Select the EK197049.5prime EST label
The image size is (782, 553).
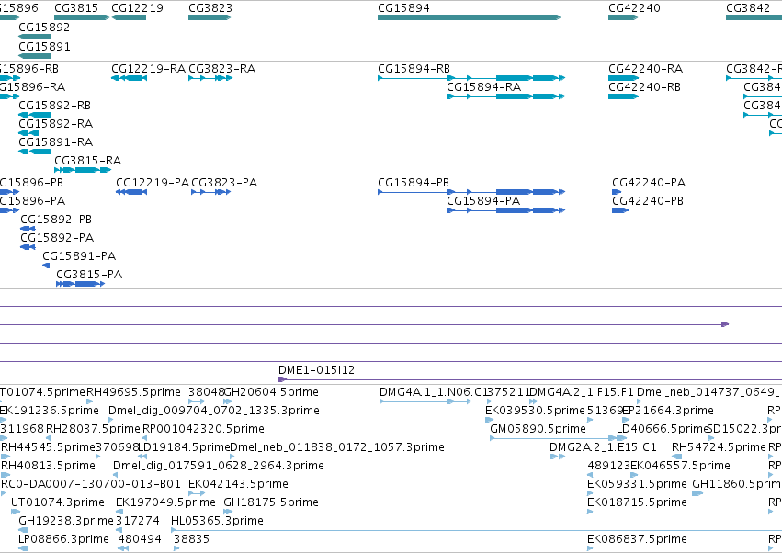165,502
